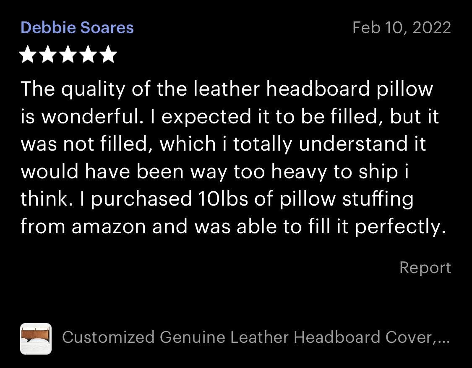Click the first rating star

coord(28,54)
